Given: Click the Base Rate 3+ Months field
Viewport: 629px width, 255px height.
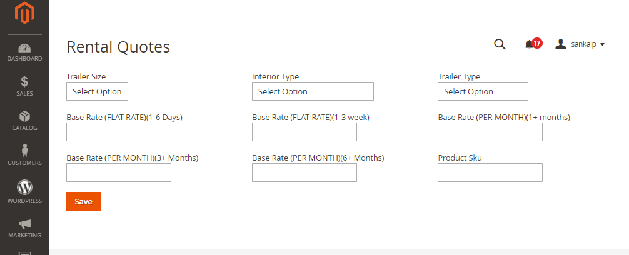Looking at the screenshot, I should point(119,172).
